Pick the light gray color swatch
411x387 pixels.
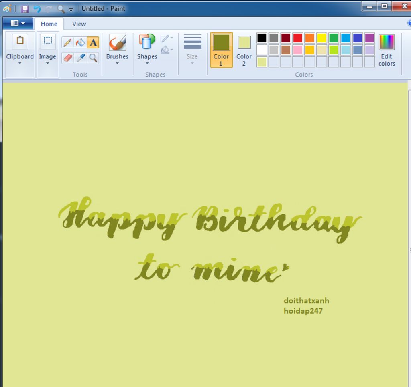click(274, 50)
